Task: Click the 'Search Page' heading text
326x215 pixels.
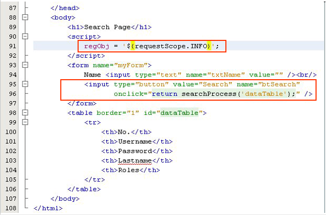Action: coord(107,27)
